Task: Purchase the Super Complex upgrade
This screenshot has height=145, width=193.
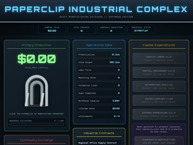Action: pos(159,100)
